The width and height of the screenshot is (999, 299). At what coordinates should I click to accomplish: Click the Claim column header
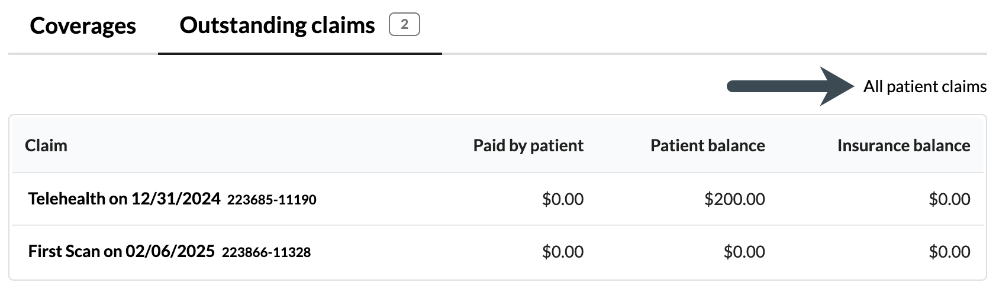click(x=46, y=145)
